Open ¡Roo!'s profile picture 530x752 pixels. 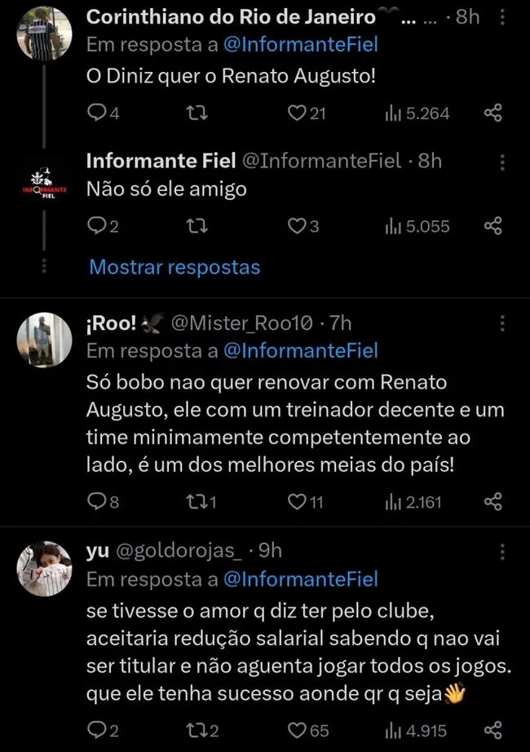click(44, 339)
